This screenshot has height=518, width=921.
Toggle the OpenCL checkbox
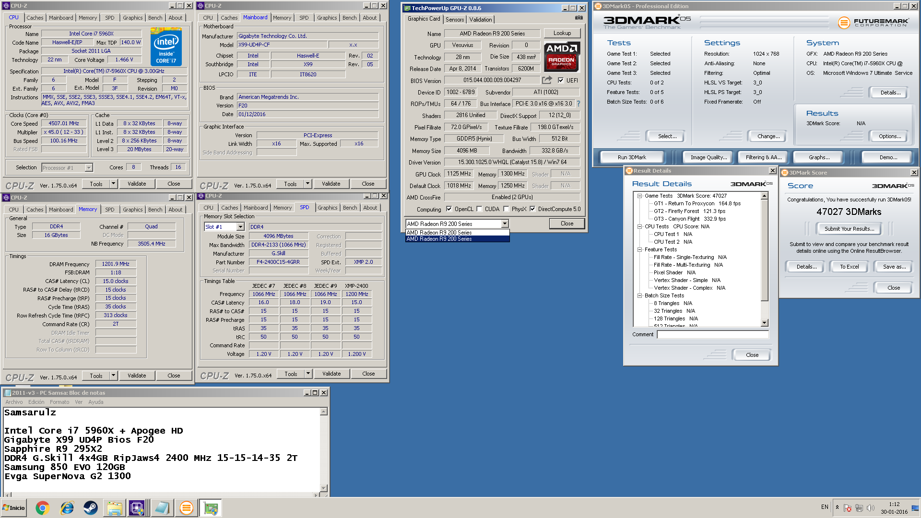click(x=449, y=209)
